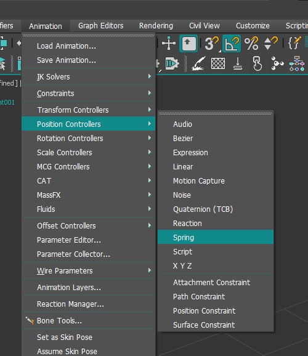
Task: Expand the Transform Controllers submenu
Action: [x=89, y=110]
